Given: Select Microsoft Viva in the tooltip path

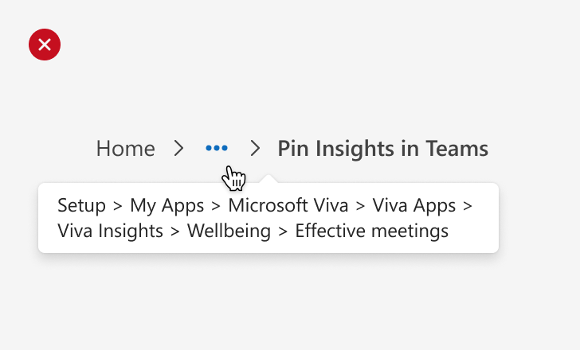Looking at the screenshot, I should [288, 205].
